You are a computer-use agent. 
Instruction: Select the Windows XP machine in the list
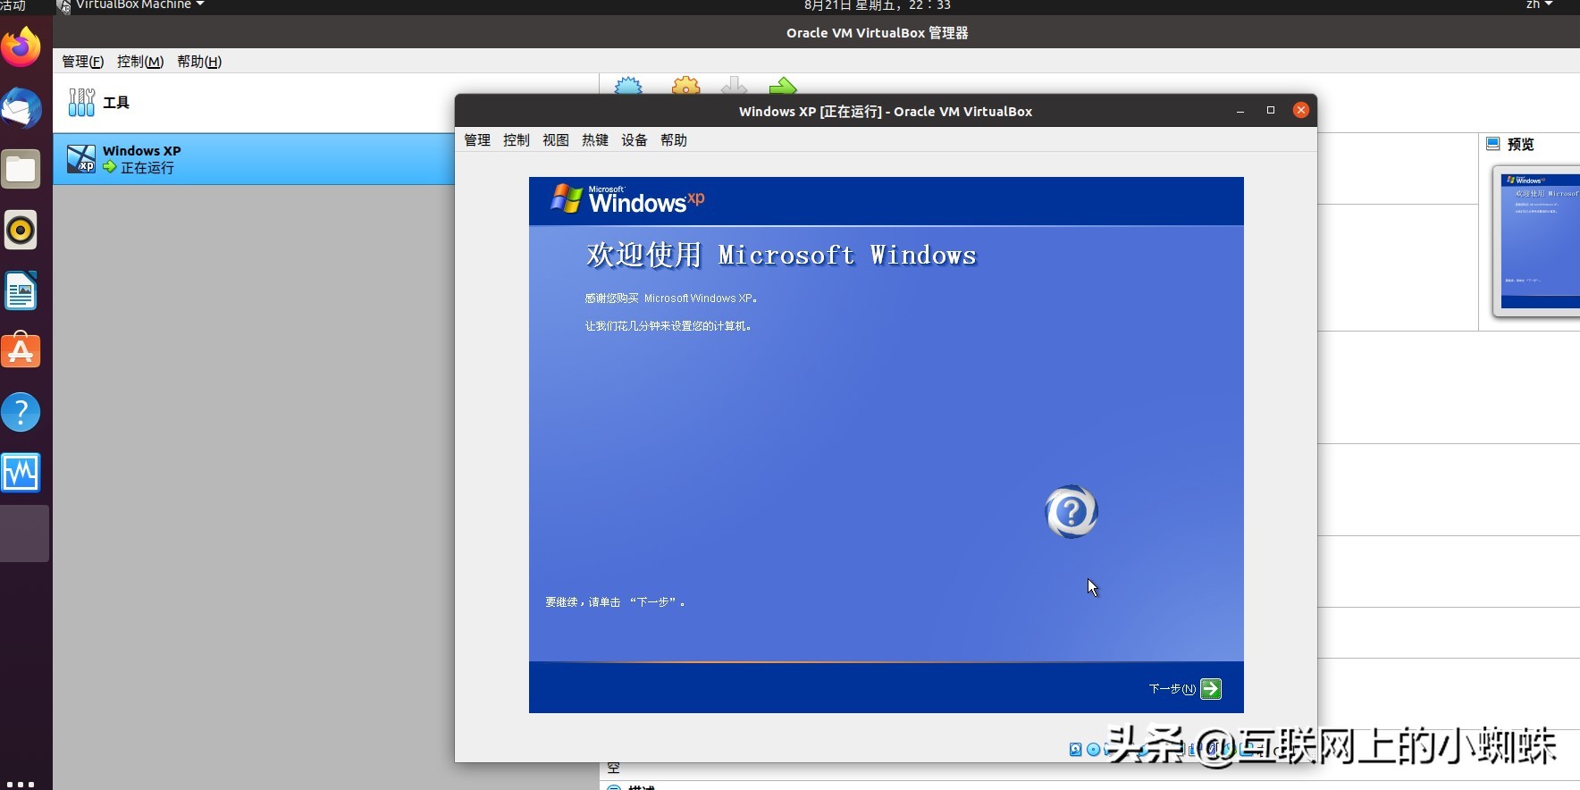[x=254, y=159]
